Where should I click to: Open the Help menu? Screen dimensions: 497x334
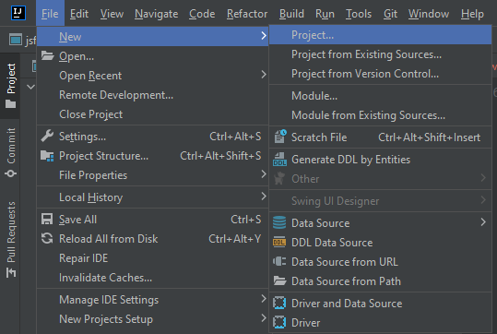(472, 14)
